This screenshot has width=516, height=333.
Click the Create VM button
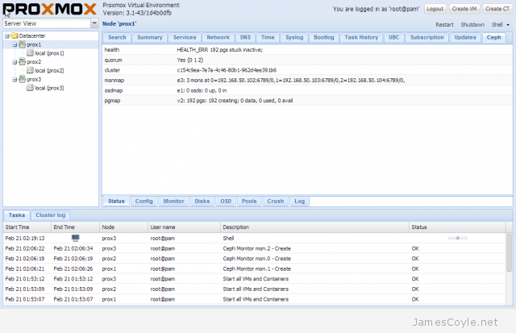click(464, 9)
